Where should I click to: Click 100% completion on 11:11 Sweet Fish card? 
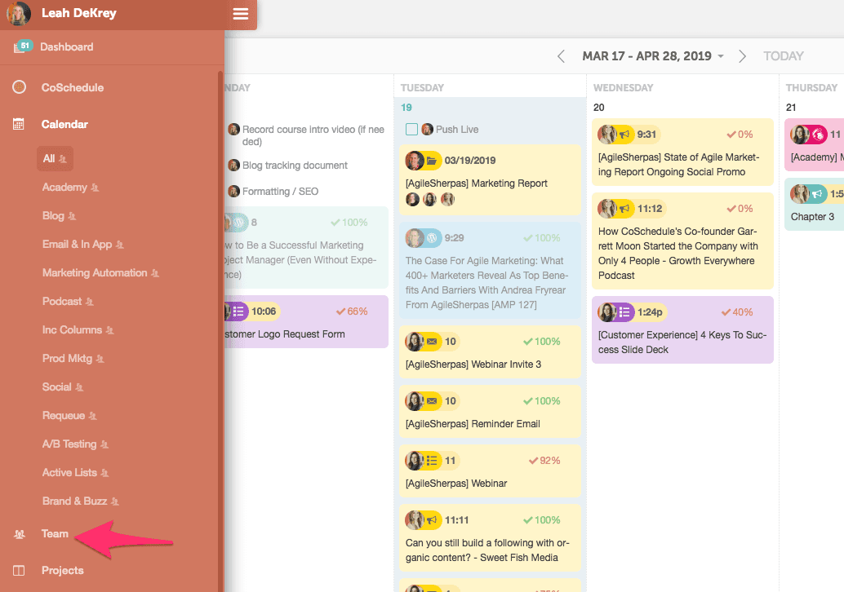[541, 520]
